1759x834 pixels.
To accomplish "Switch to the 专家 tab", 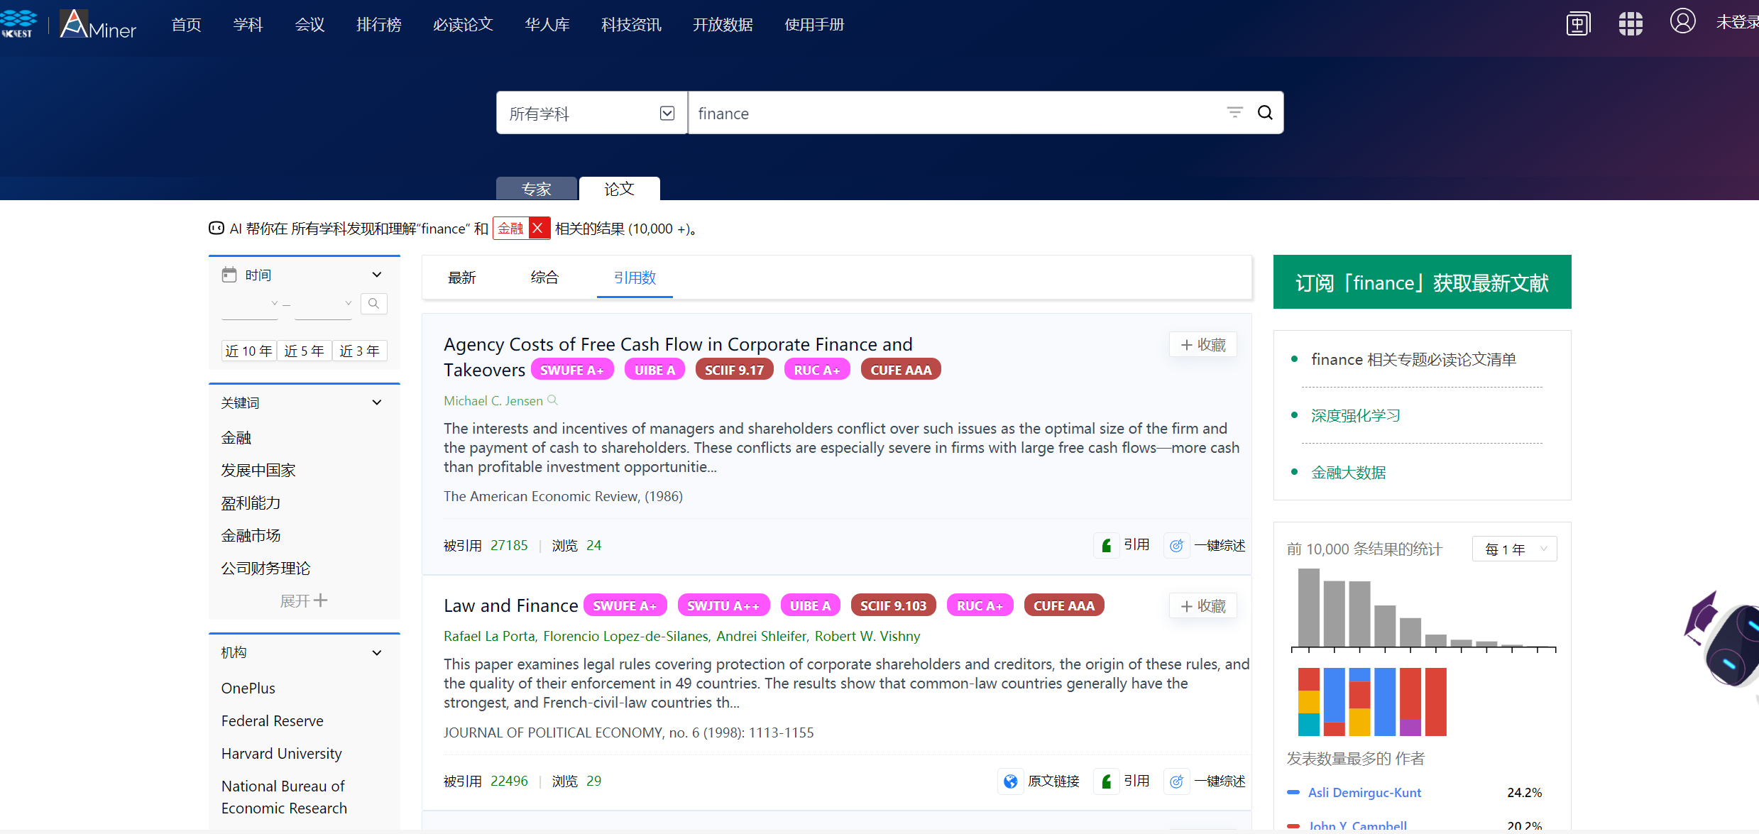I will pyautogui.click(x=536, y=189).
